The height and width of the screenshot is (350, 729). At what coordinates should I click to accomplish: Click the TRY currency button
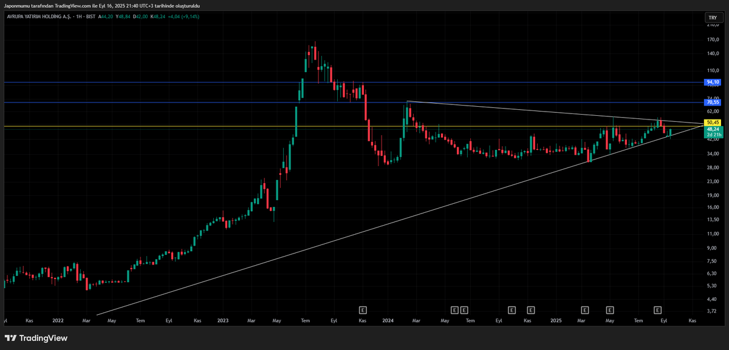coord(713,18)
